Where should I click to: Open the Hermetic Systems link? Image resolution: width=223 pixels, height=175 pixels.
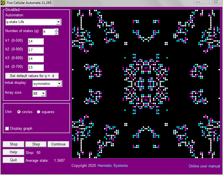113,166
